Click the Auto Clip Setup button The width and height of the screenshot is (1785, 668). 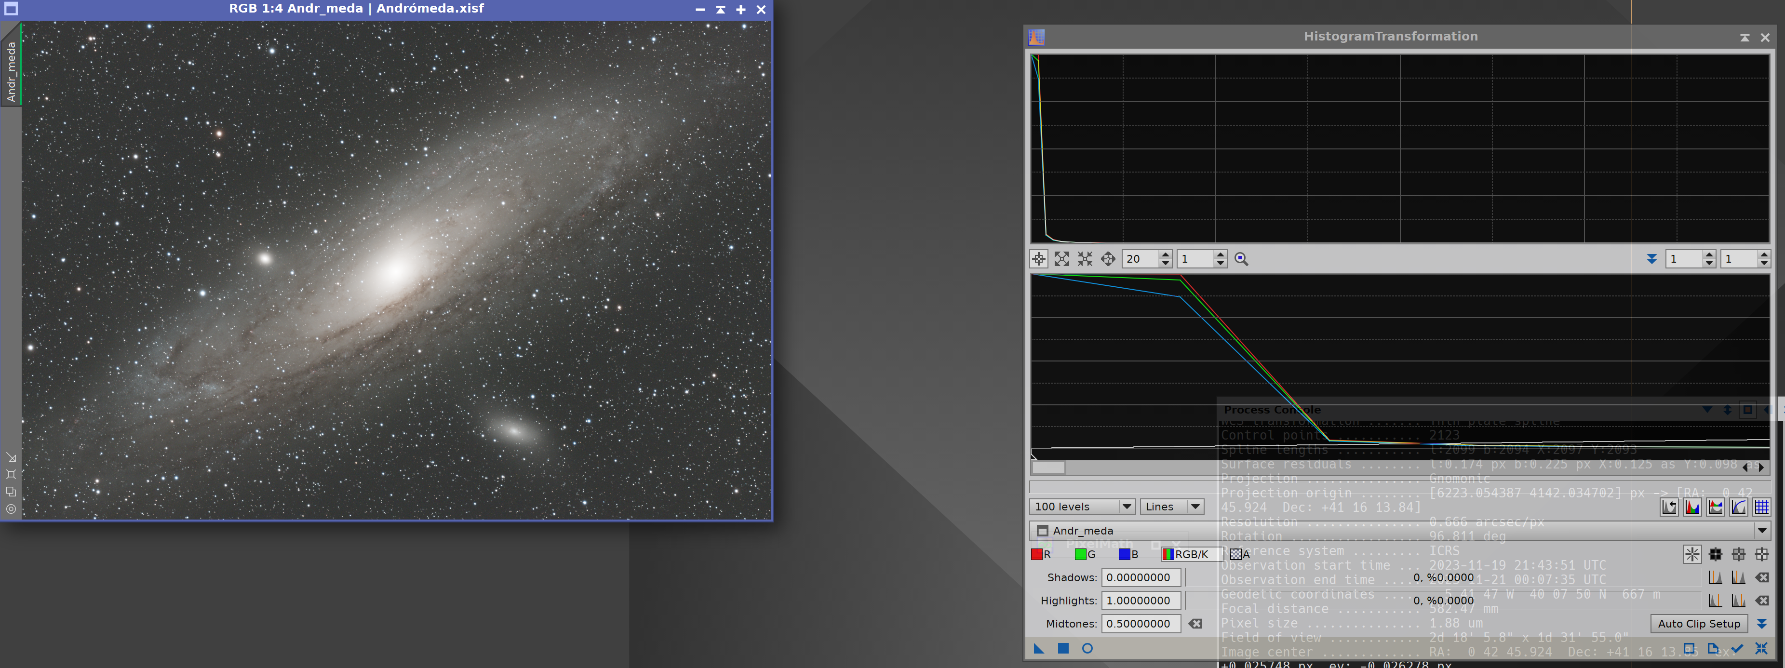[x=1698, y=624]
